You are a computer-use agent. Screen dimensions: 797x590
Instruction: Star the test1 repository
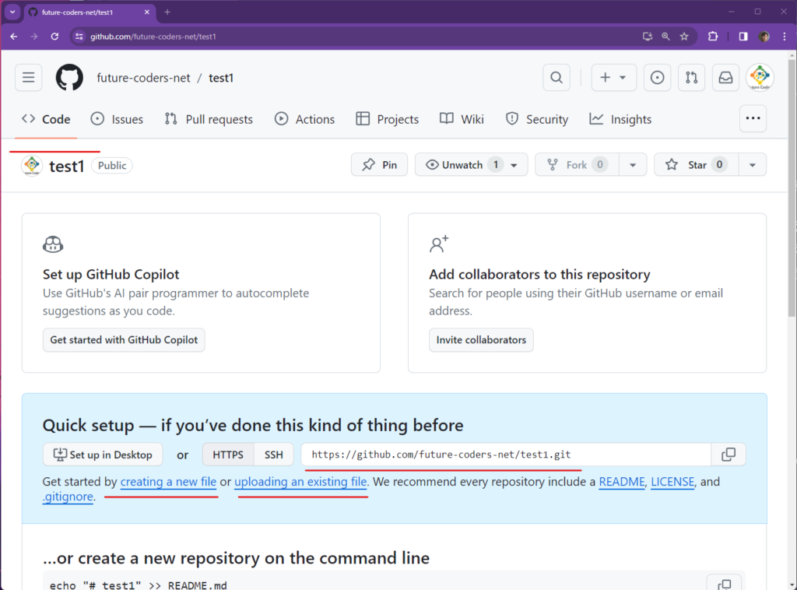(697, 165)
